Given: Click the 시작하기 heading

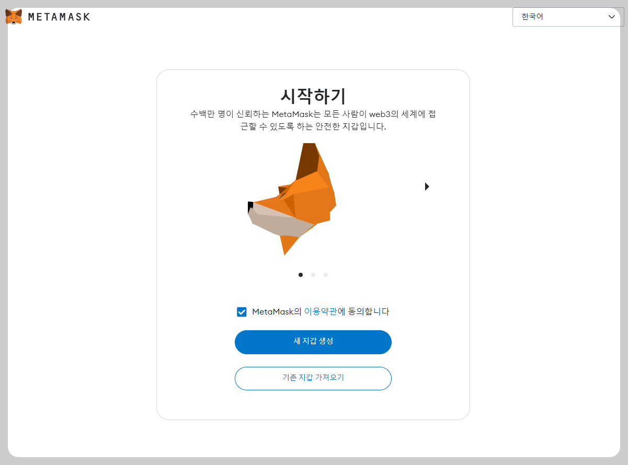Looking at the screenshot, I should pos(313,96).
